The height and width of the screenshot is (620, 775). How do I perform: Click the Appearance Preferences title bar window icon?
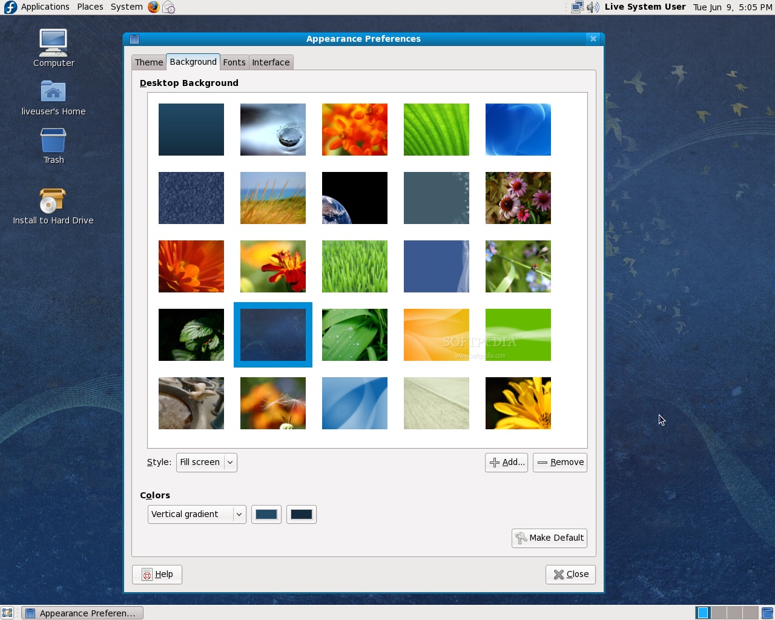(134, 39)
